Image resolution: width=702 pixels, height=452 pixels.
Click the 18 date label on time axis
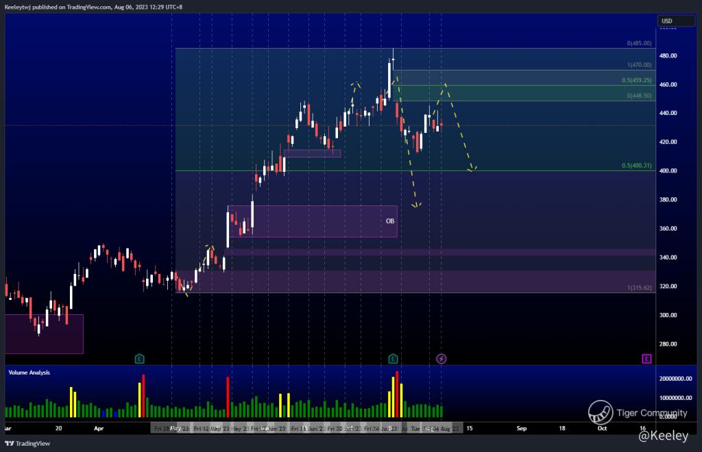(x=562, y=428)
